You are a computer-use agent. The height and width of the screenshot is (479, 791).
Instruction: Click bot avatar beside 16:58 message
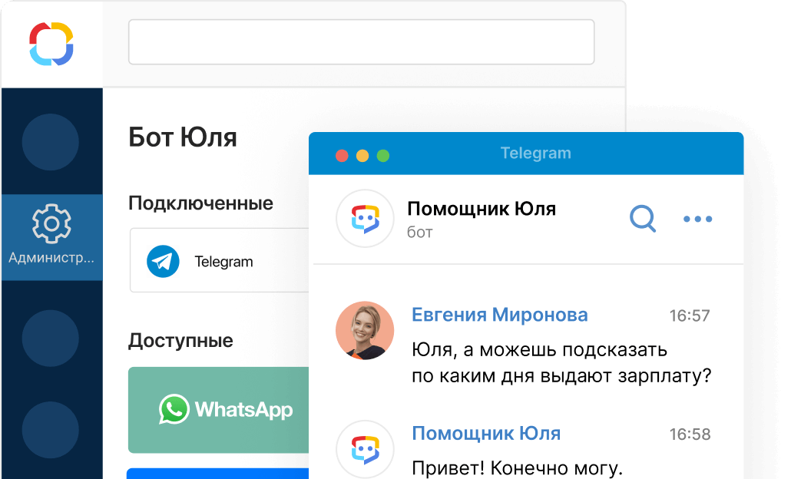pos(365,449)
